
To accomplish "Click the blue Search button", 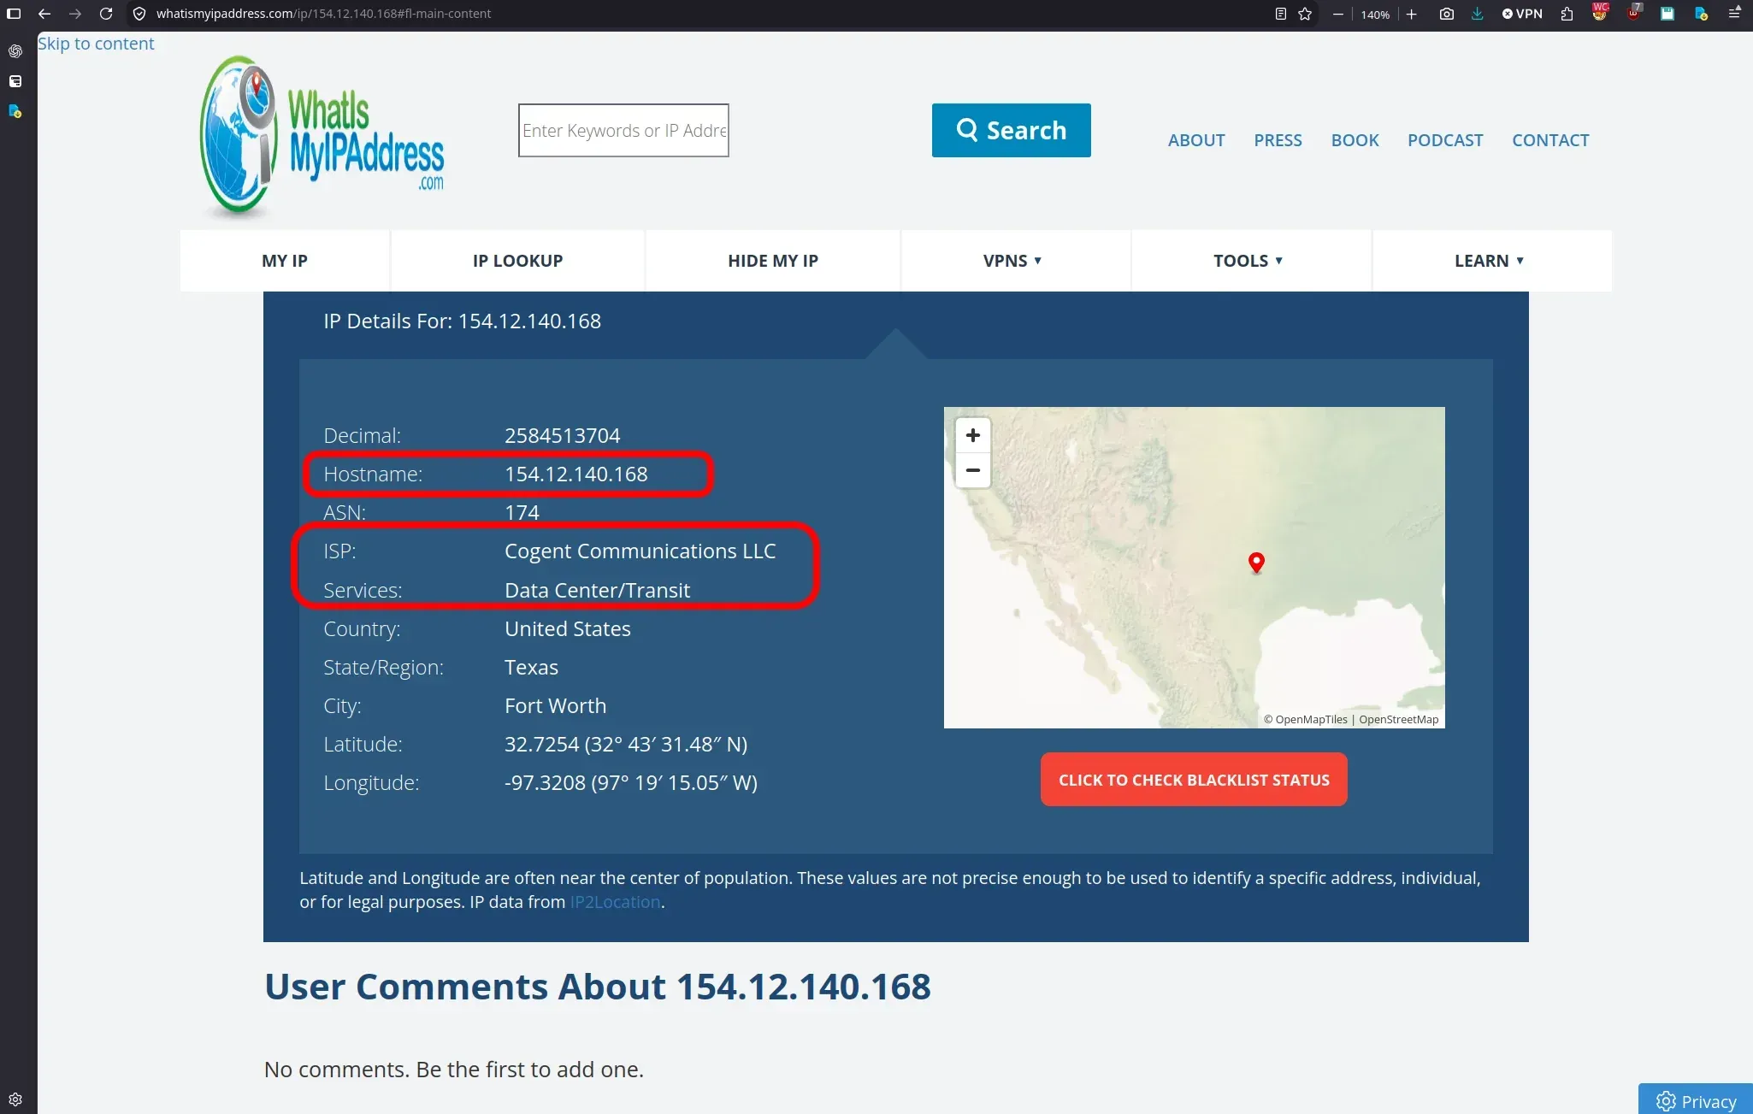I will 1011,130.
